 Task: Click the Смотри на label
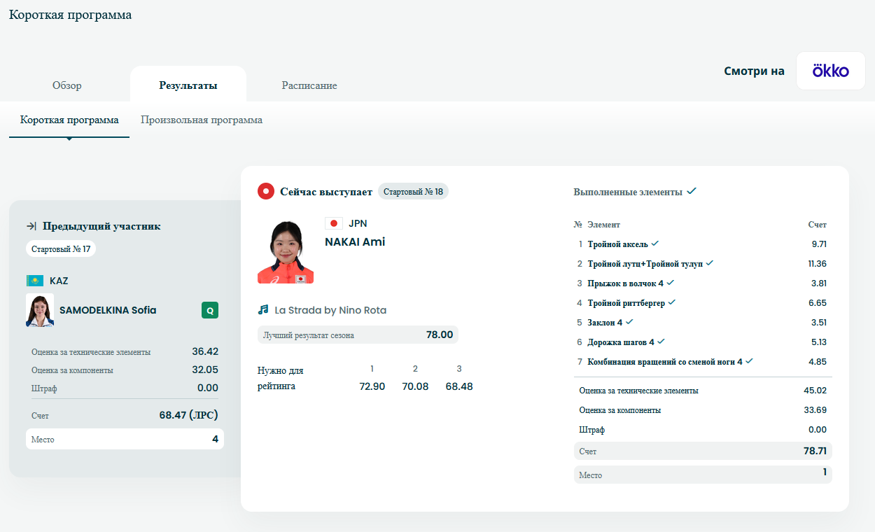[x=754, y=71]
